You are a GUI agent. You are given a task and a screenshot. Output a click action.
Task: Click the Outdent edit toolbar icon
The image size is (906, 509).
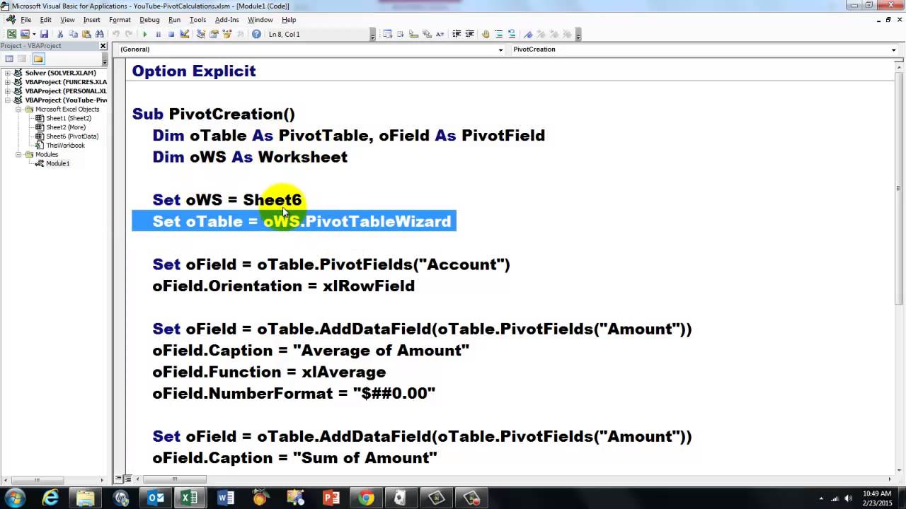click(470, 34)
